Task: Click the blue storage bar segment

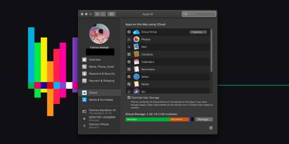Action: [190, 119]
